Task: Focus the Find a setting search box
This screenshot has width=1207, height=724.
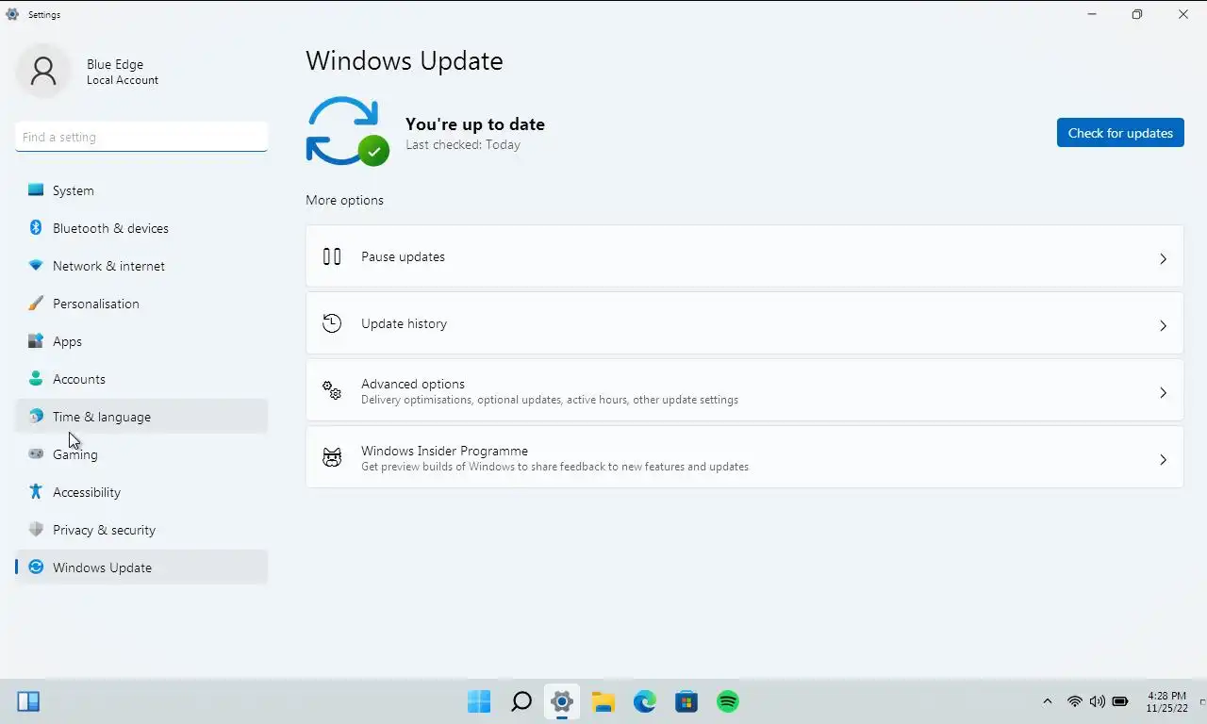Action: click(141, 137)
